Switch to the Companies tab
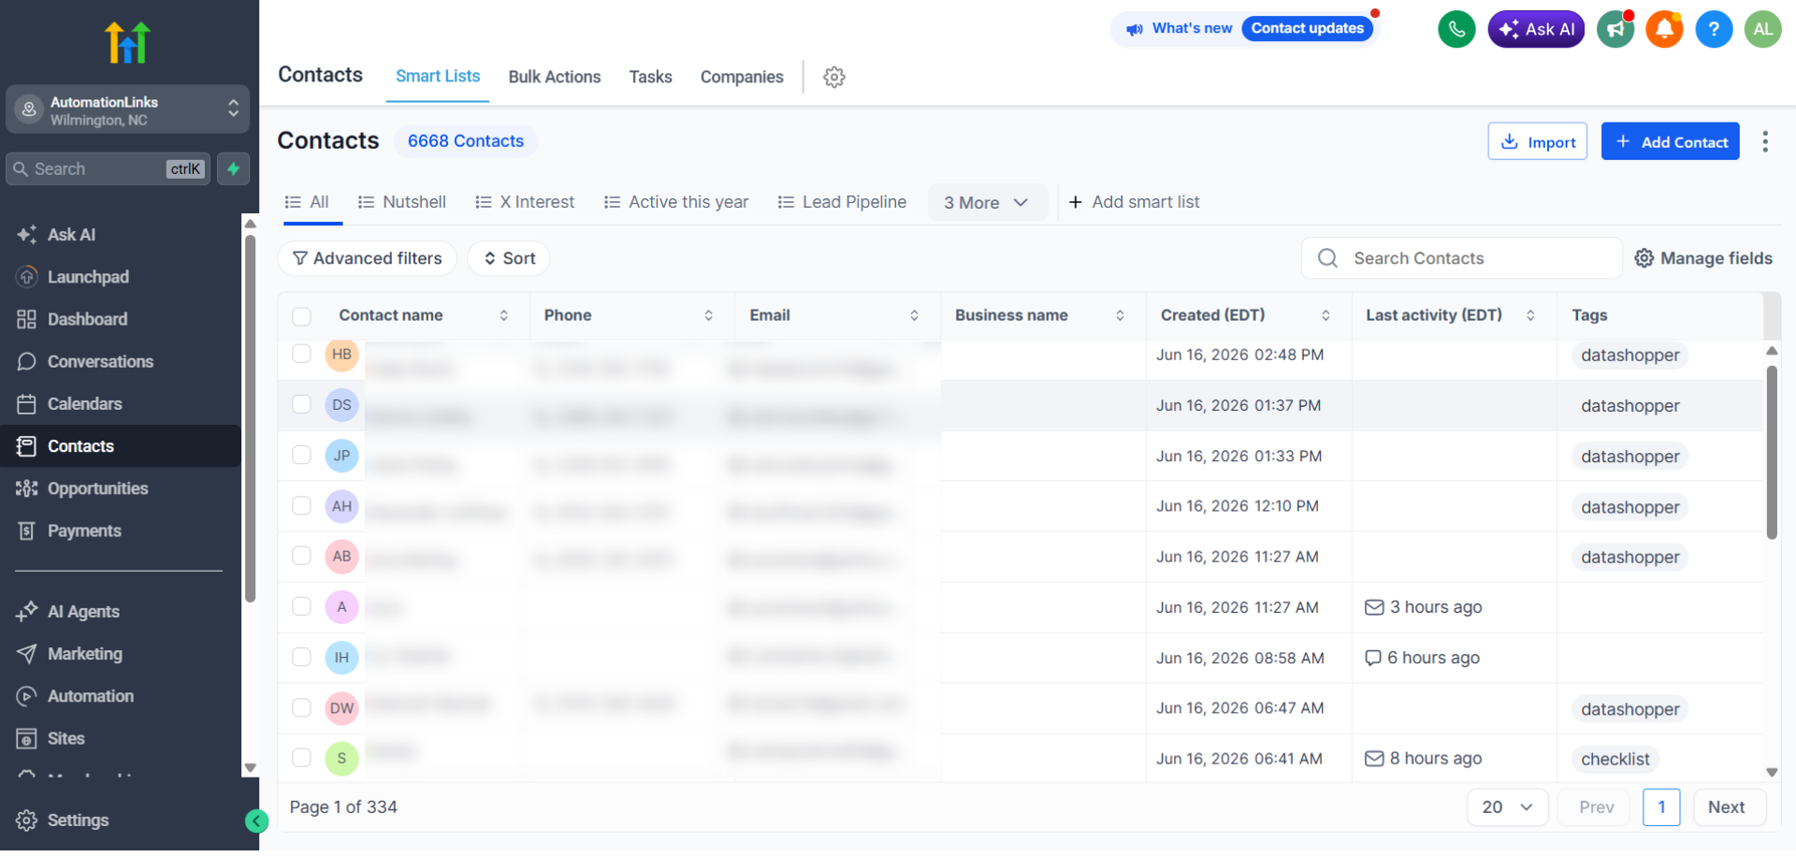Viewport: 1796px width, 857px height. (742, 77)
